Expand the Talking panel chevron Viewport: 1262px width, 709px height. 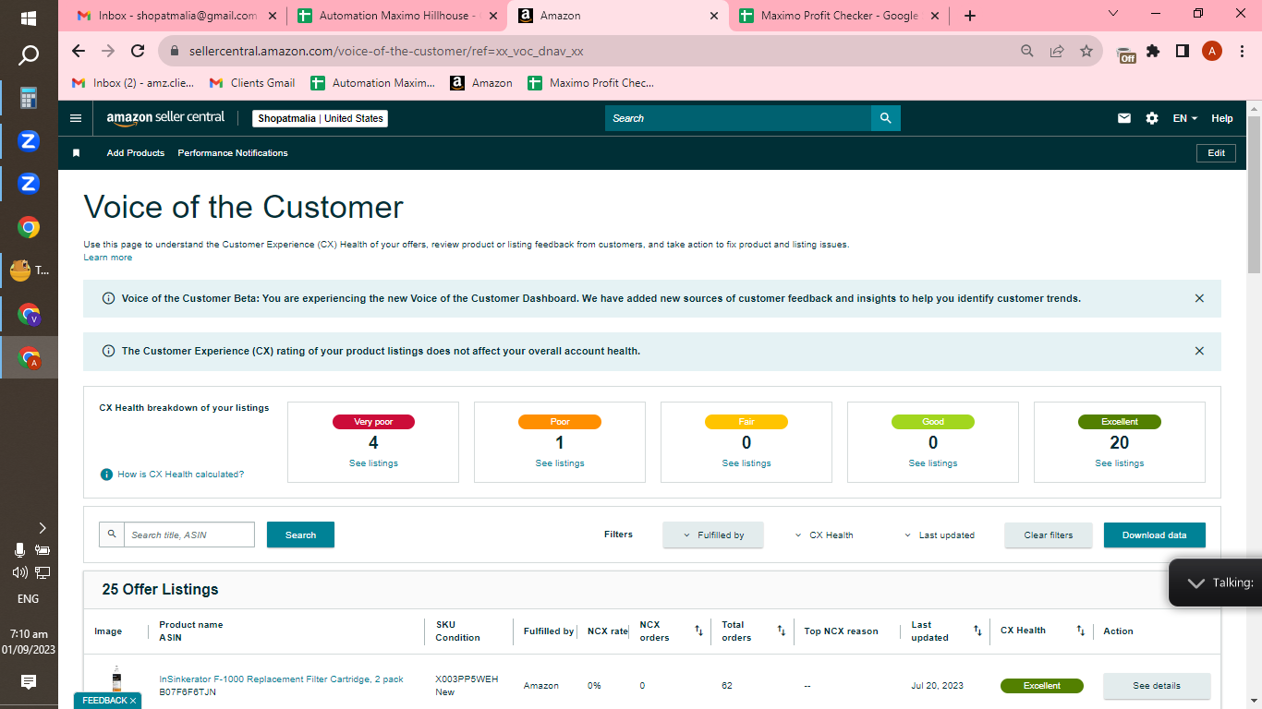[1196, 583]
